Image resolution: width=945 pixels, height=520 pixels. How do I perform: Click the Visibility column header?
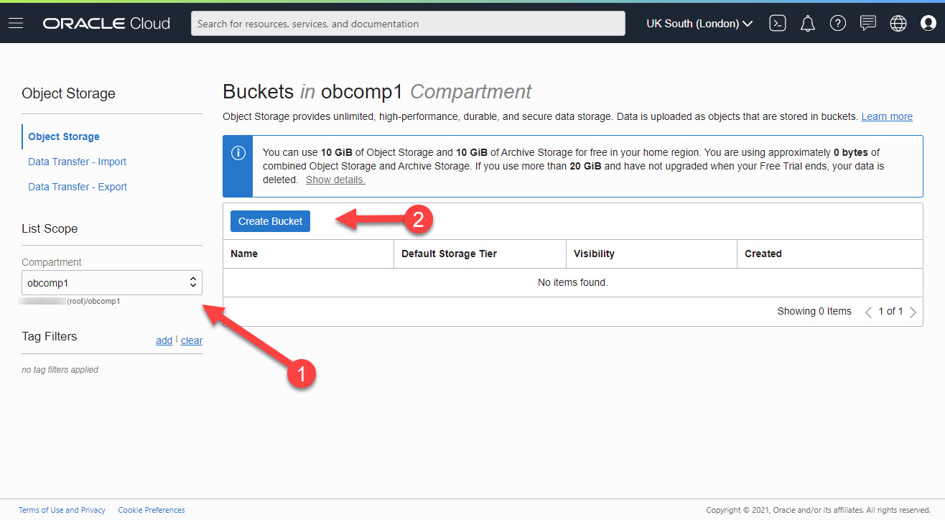[x=651, y=254]
